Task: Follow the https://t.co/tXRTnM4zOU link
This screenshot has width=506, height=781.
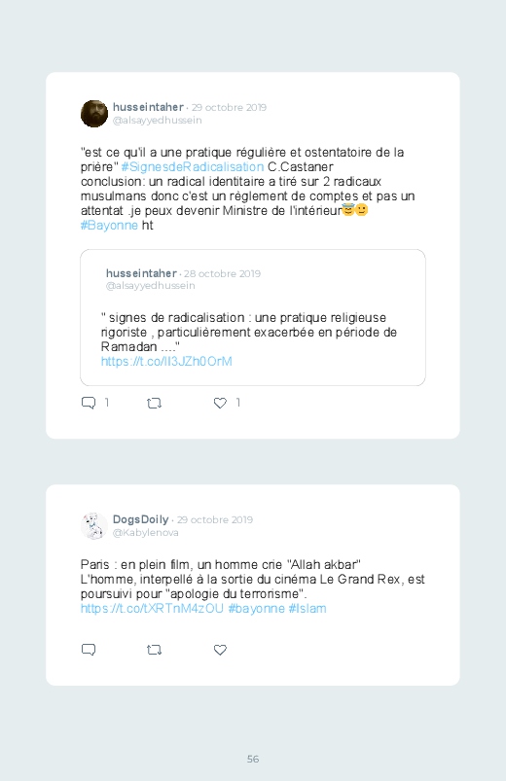Action: 152,608
